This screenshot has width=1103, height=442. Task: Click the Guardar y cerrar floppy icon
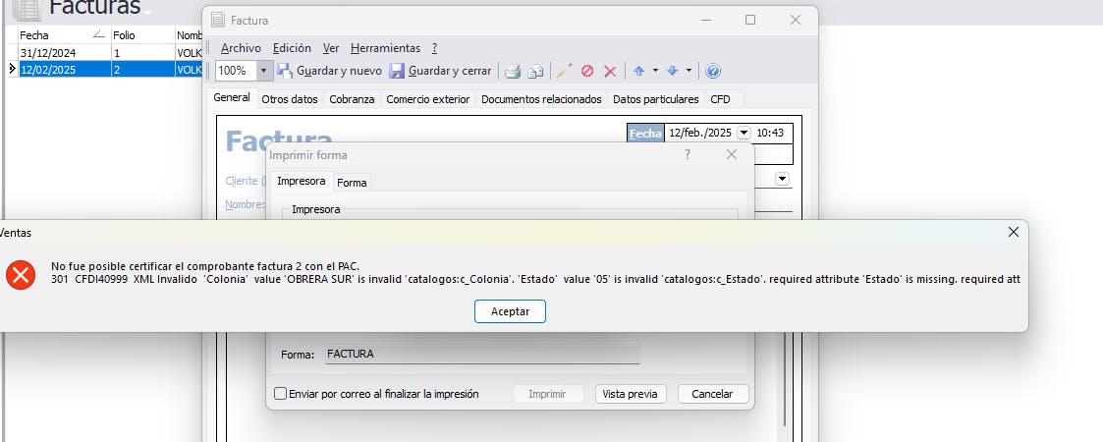click(x=397, y=71)
